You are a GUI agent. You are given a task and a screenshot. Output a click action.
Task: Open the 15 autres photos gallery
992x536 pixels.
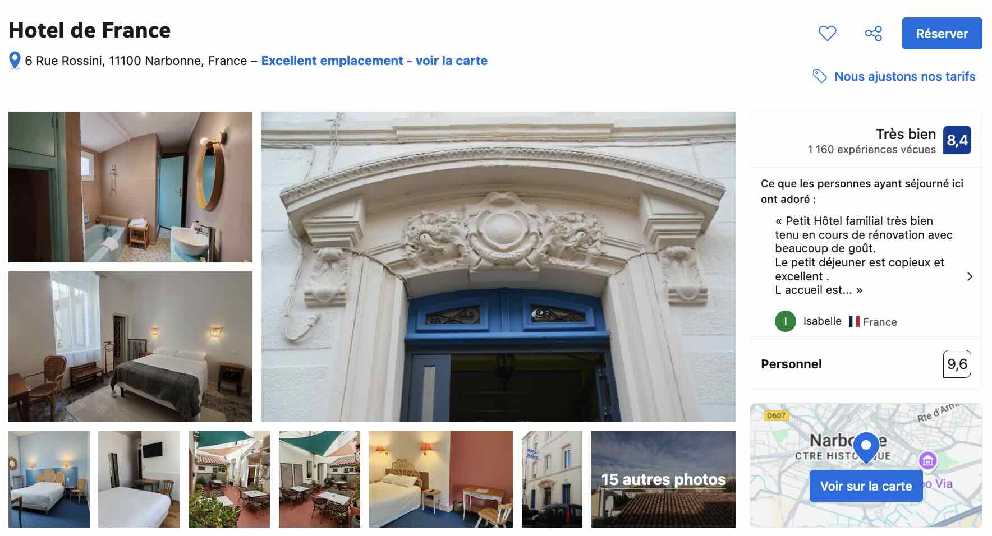(663, 479)
